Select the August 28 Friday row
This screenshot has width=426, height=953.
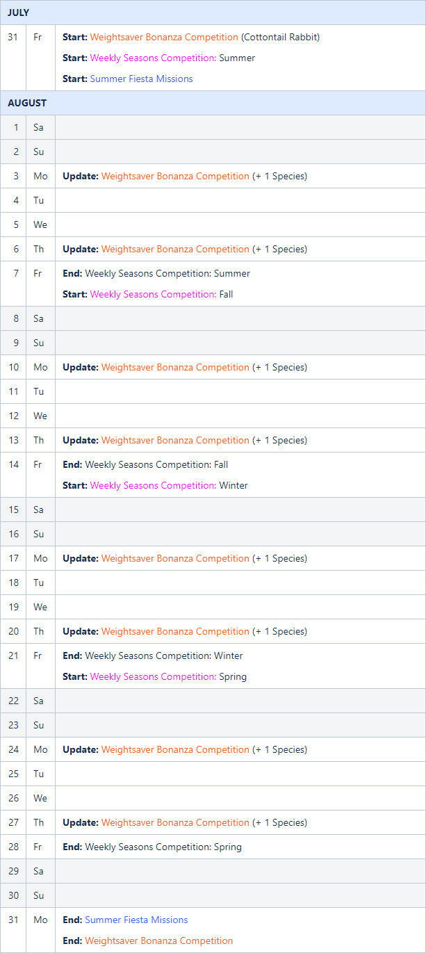click(x=213, y=847)
